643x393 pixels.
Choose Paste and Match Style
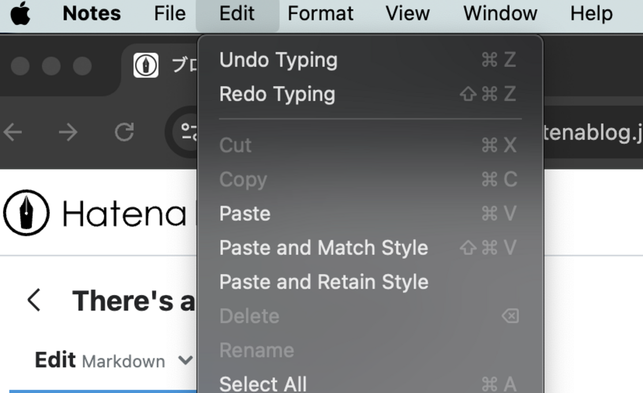[324, 247]
